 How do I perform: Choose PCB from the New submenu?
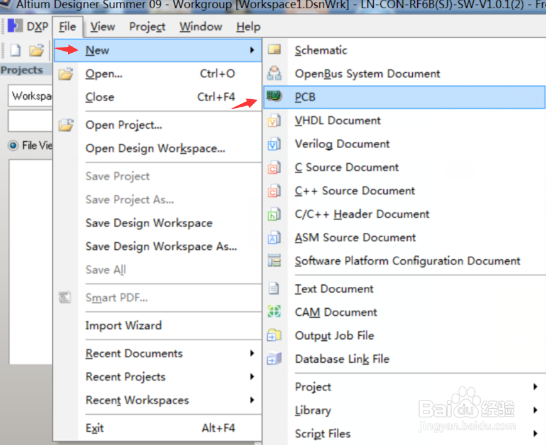[404, 97]
